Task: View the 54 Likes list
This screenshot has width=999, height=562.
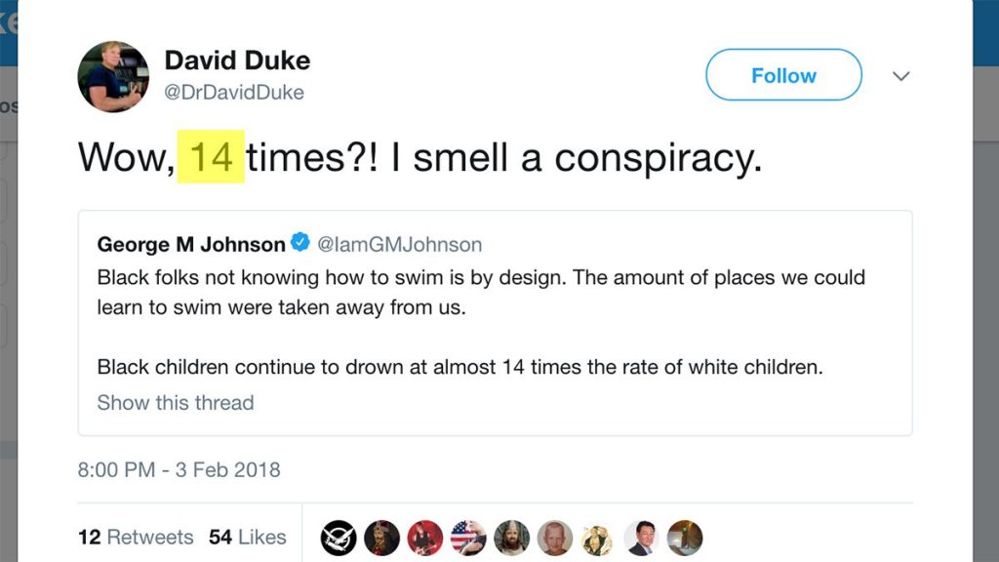Action: point(248,538)
